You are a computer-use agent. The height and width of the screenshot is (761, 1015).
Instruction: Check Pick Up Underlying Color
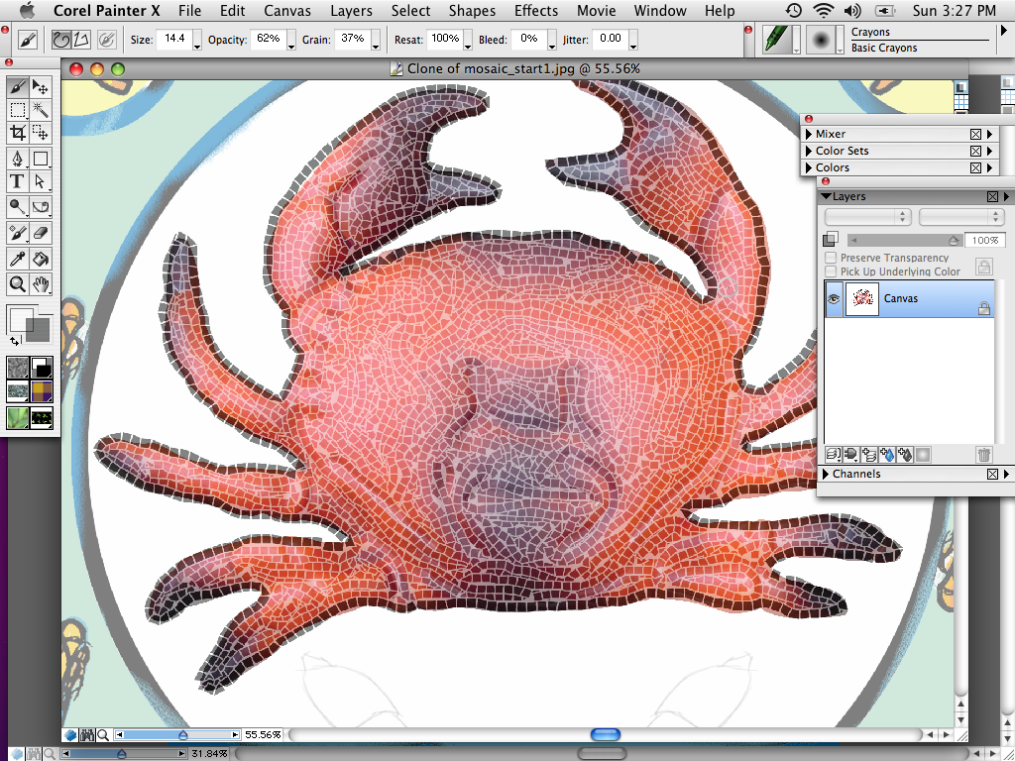pyautogui.click(x=831, y=272)
